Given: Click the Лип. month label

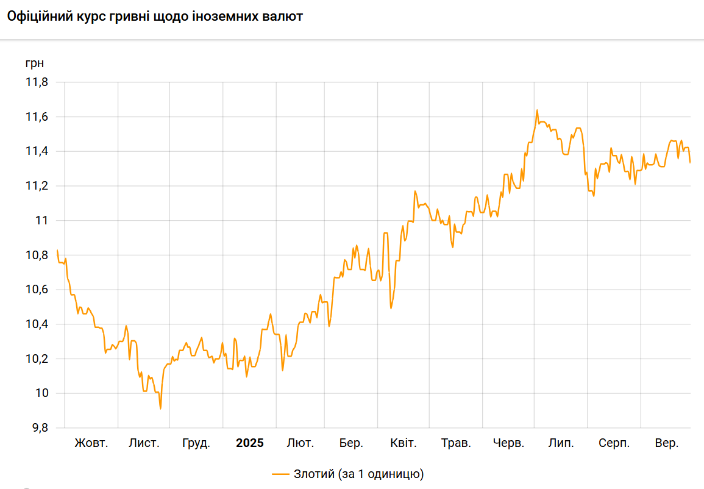Looking at the screenshot, I should (561, 443).
